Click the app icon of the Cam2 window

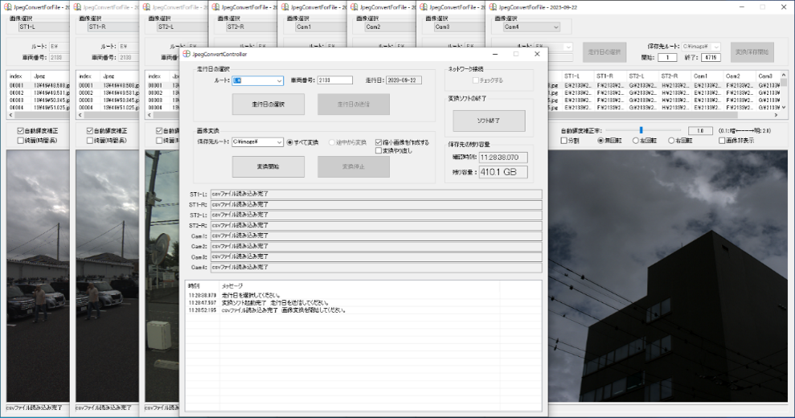pos(354,7)
